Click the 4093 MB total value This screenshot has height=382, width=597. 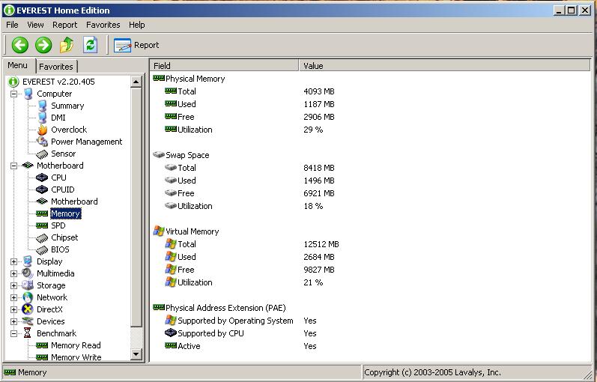(x=319, y=91)
